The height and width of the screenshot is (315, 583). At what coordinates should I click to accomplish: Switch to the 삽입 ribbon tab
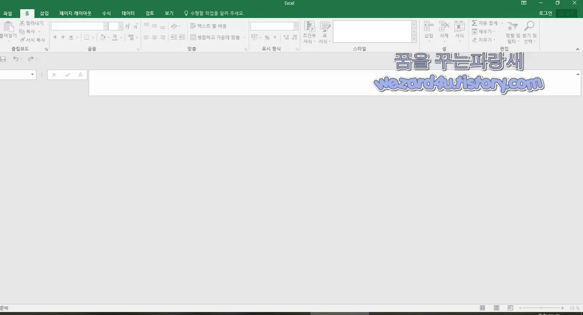coord(44,13)
